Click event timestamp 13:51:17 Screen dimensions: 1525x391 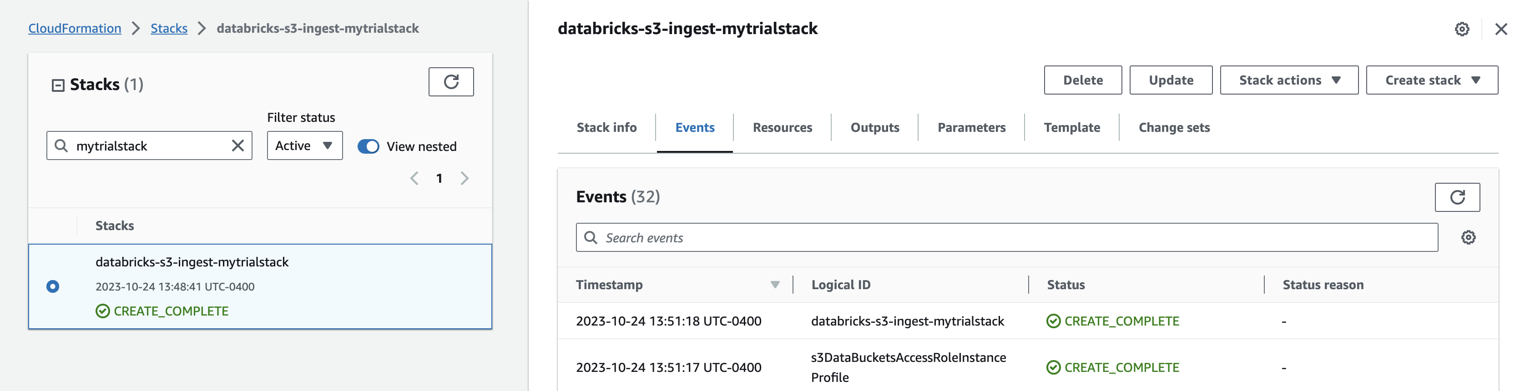coord(668,367)
